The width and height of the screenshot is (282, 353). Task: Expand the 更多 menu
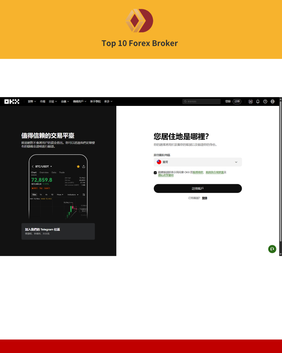tap(108, 101)
